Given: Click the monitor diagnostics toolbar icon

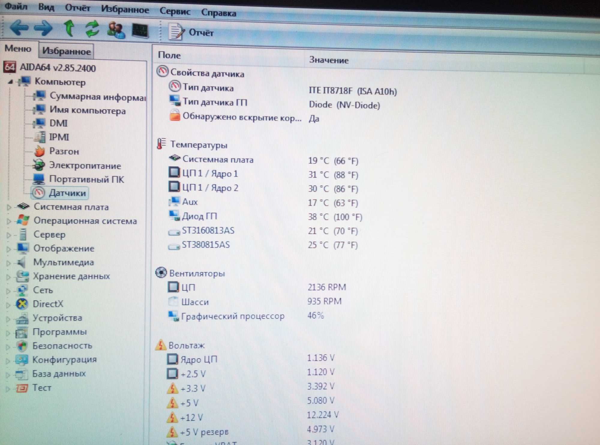Looking at the screenshot, I should tap(140, 31).
